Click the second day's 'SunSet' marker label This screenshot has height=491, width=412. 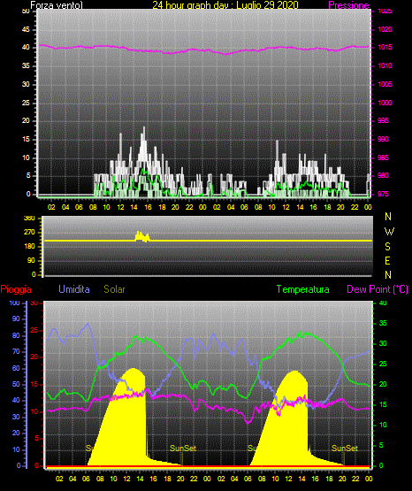point(345,449)
